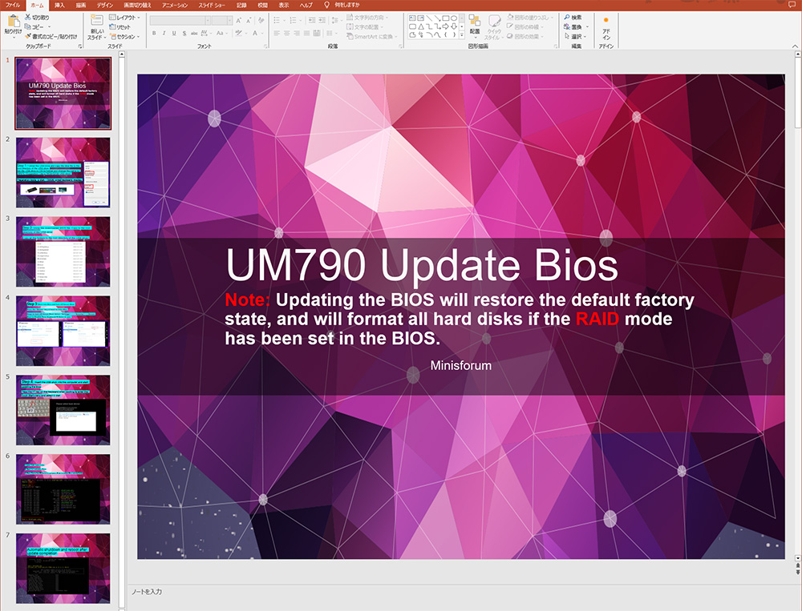Screen dimensions: 802x611
Task: Open the font color (A) dropdown arrow
Action: point(262,33)
